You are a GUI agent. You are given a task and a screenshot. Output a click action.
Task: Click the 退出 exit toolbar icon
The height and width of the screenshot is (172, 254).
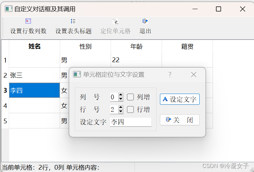tap(145, 21)
